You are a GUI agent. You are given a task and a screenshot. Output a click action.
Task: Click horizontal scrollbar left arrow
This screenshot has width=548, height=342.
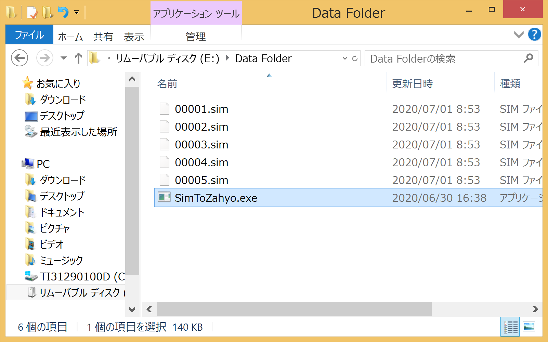coord(149,309)
